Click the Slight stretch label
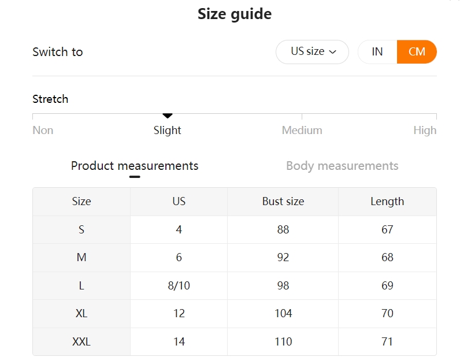Screen dimensions: 471x364 click(168, 131)
